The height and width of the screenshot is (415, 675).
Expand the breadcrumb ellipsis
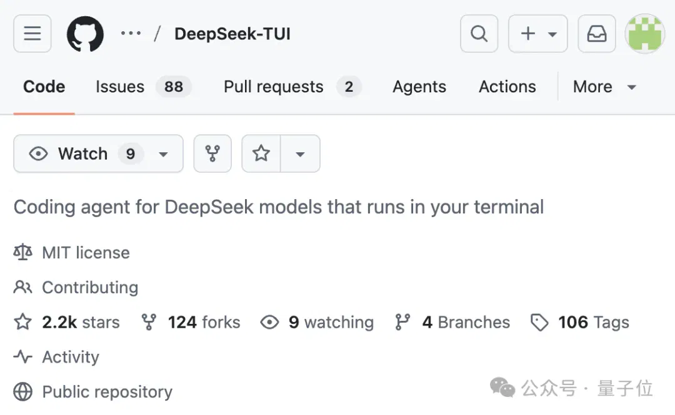point(131,34)
